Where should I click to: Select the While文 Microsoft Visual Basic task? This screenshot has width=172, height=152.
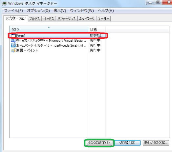[58, 40]
